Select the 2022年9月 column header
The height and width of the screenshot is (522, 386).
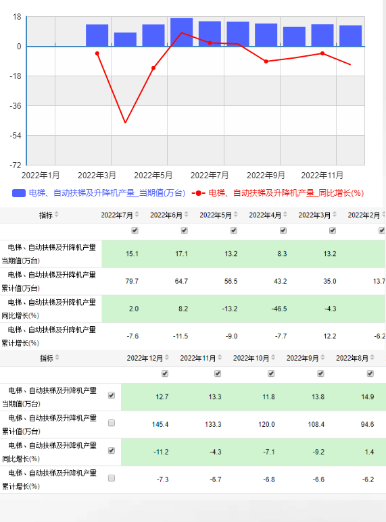click(x=302, y=358)
